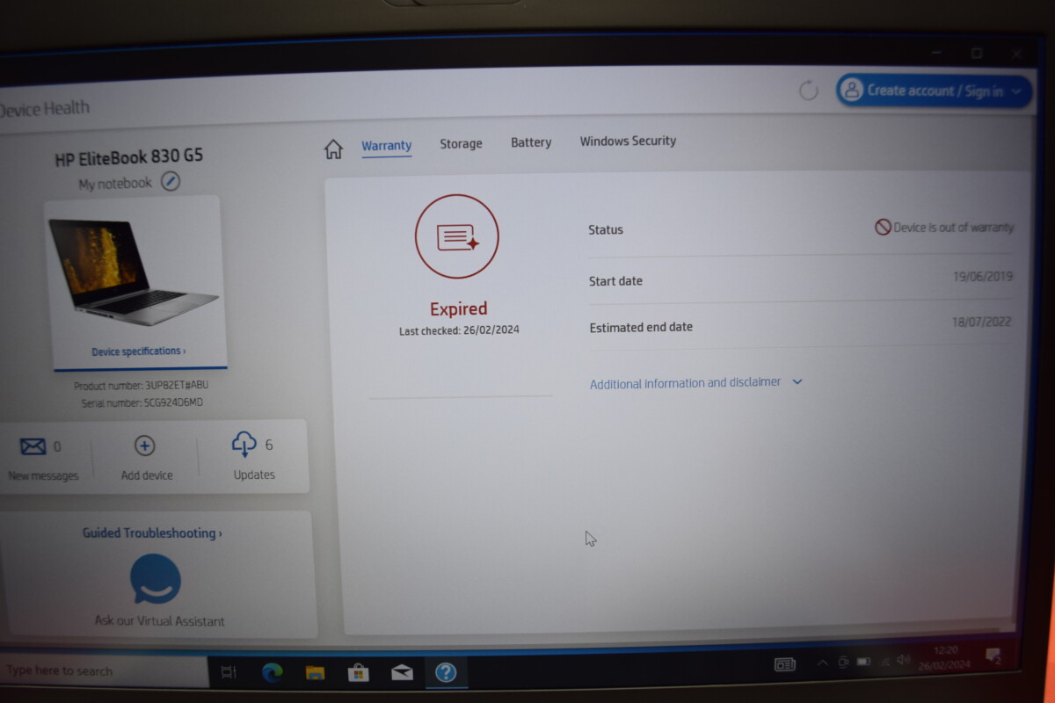The height and width of the screenshot is (703, 1055).
Task: Open Wi-Fi network tray icon
Action: pyautogui.click(x=884, y=661)
